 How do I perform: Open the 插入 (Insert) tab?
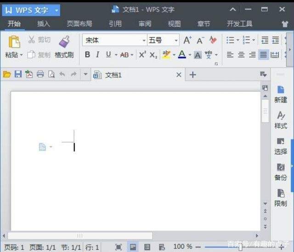coord(44,24)
